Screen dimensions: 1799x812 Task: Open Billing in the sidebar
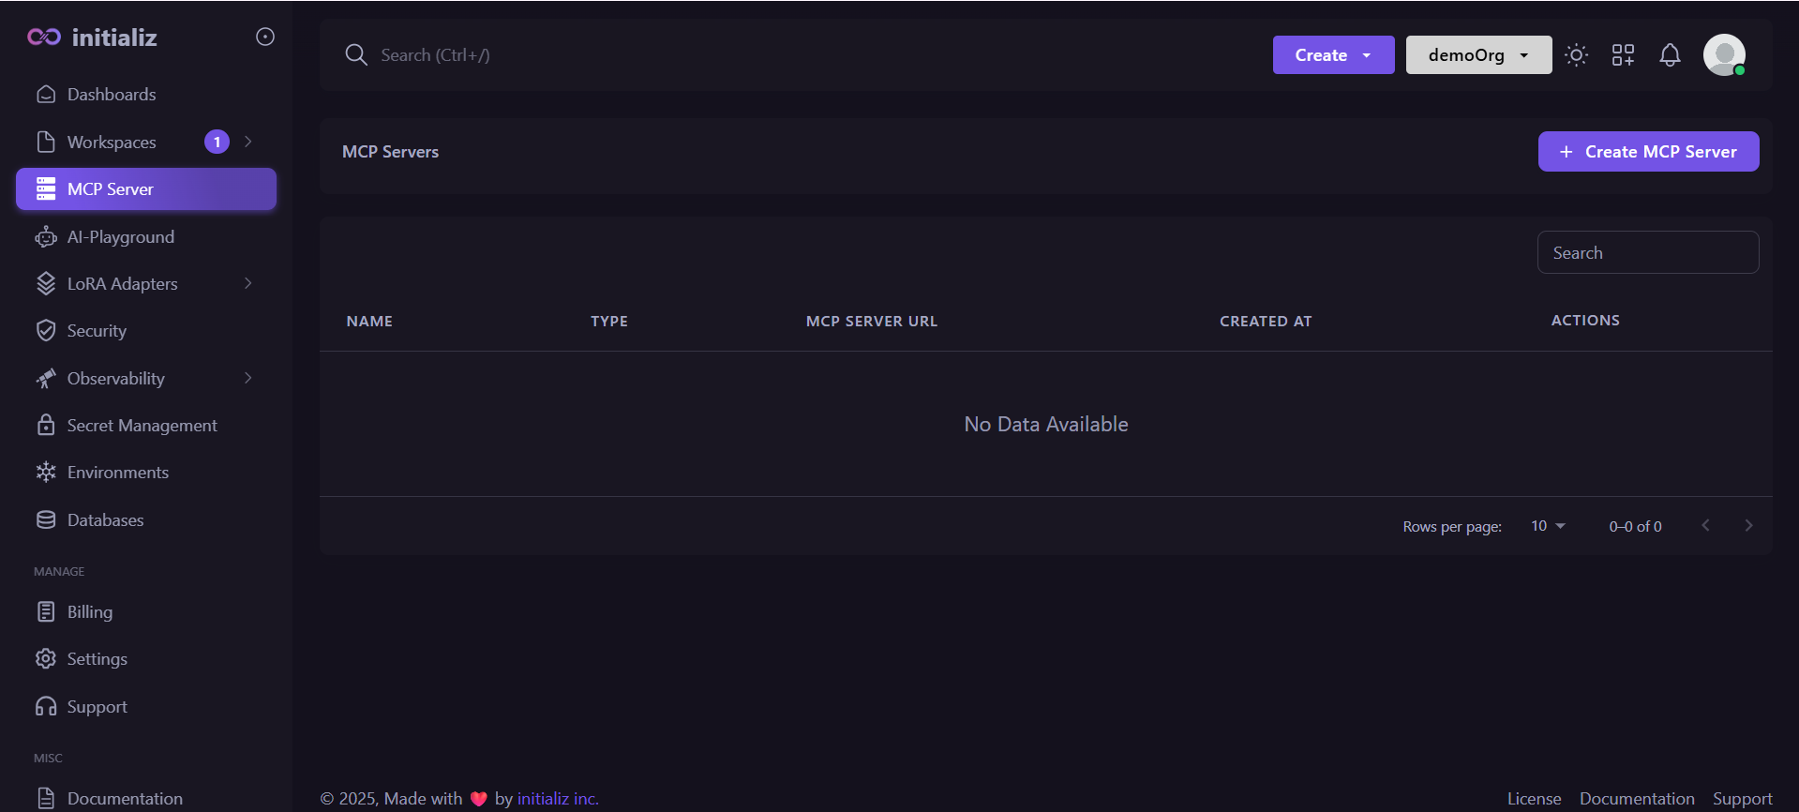146,611
